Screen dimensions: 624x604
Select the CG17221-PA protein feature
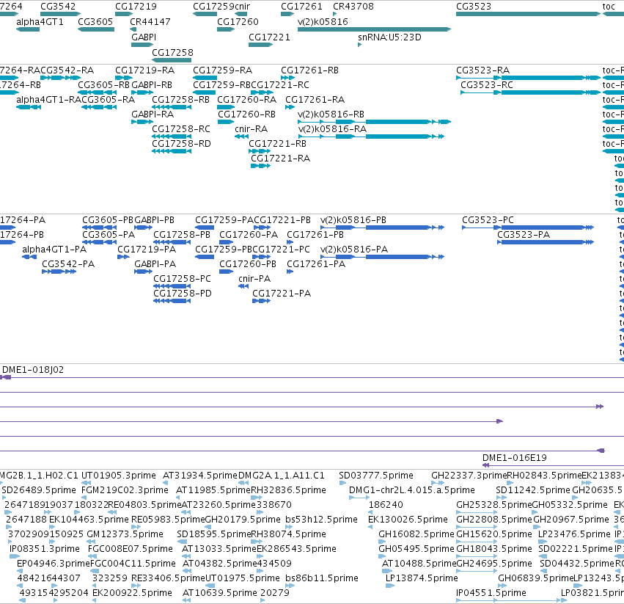[x=262, y=301]
